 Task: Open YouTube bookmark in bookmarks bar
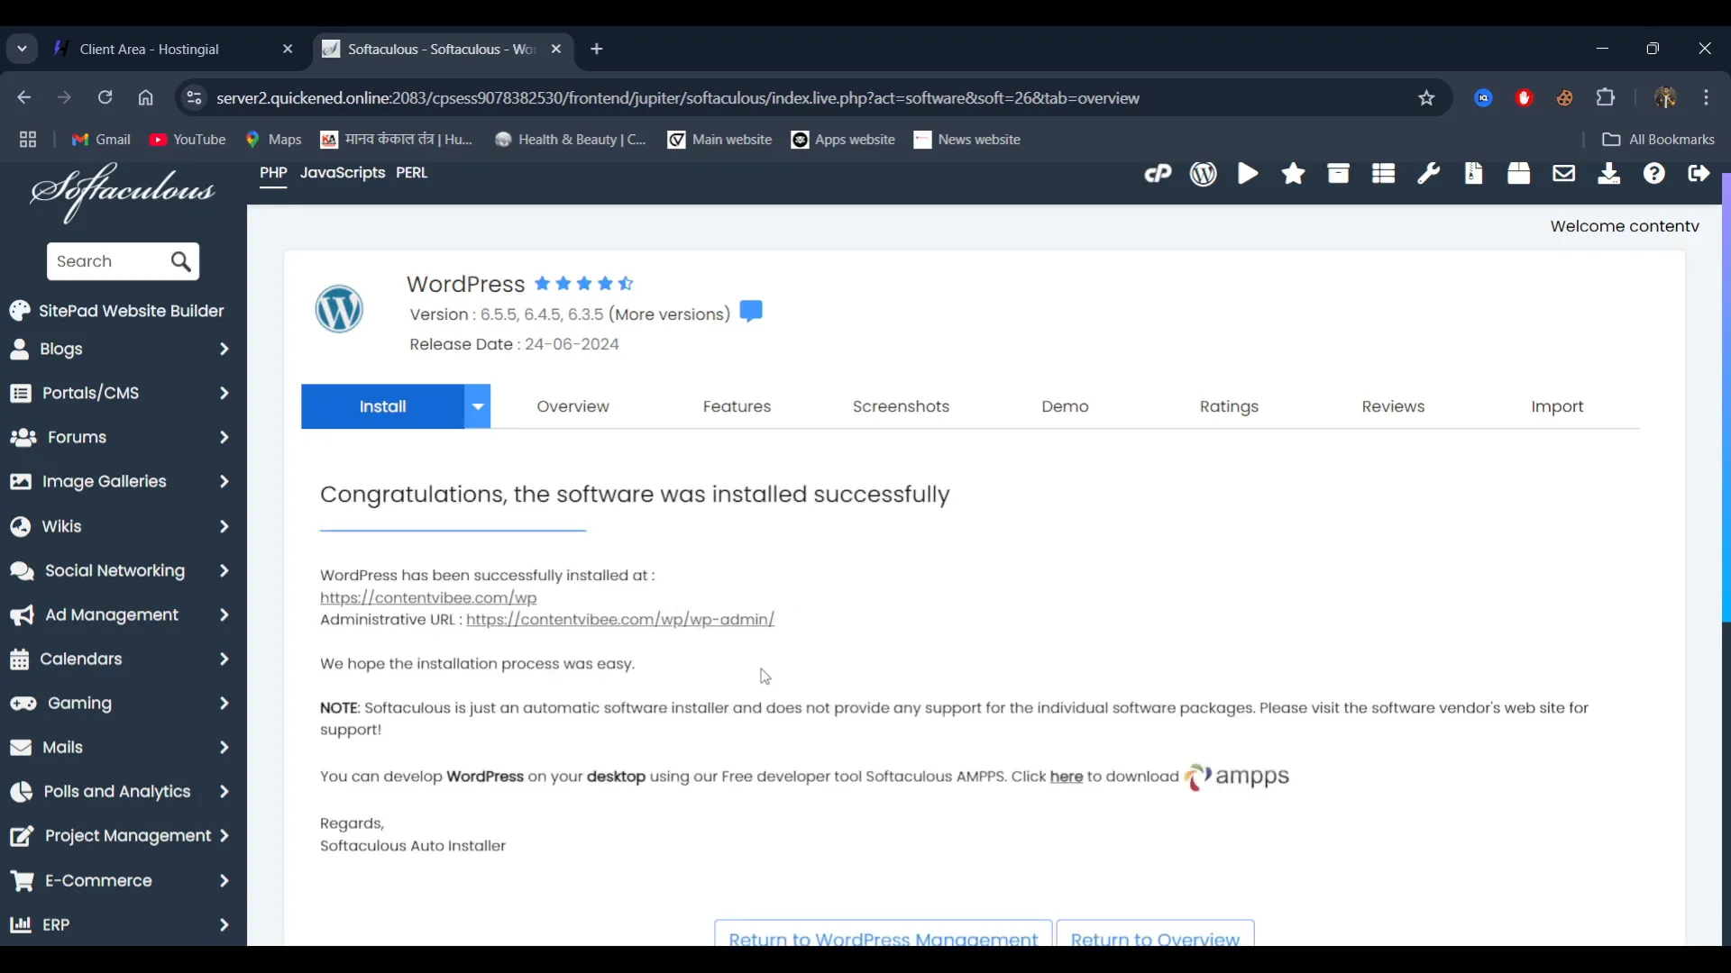click(188, 140)
